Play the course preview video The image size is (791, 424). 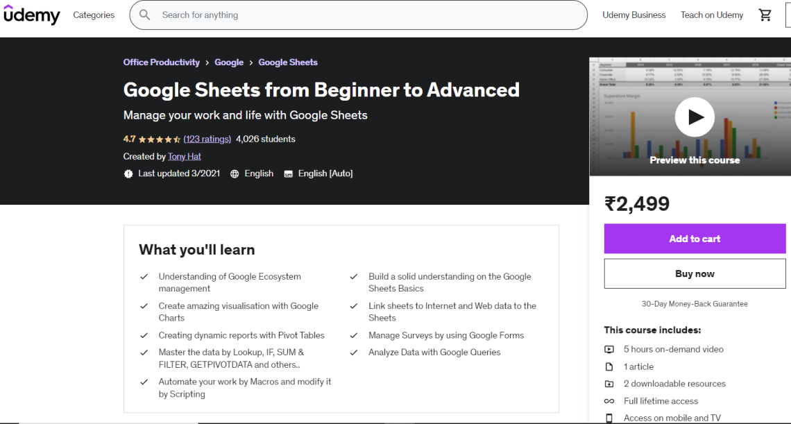(695, 117)
